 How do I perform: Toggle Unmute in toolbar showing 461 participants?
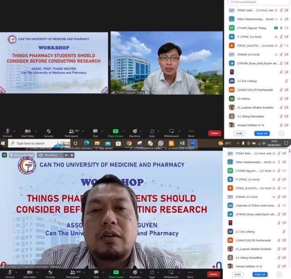7,133
